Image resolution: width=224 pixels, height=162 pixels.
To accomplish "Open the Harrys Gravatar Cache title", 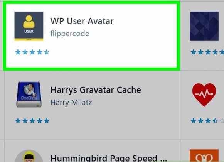I will [x=96, y=90].
